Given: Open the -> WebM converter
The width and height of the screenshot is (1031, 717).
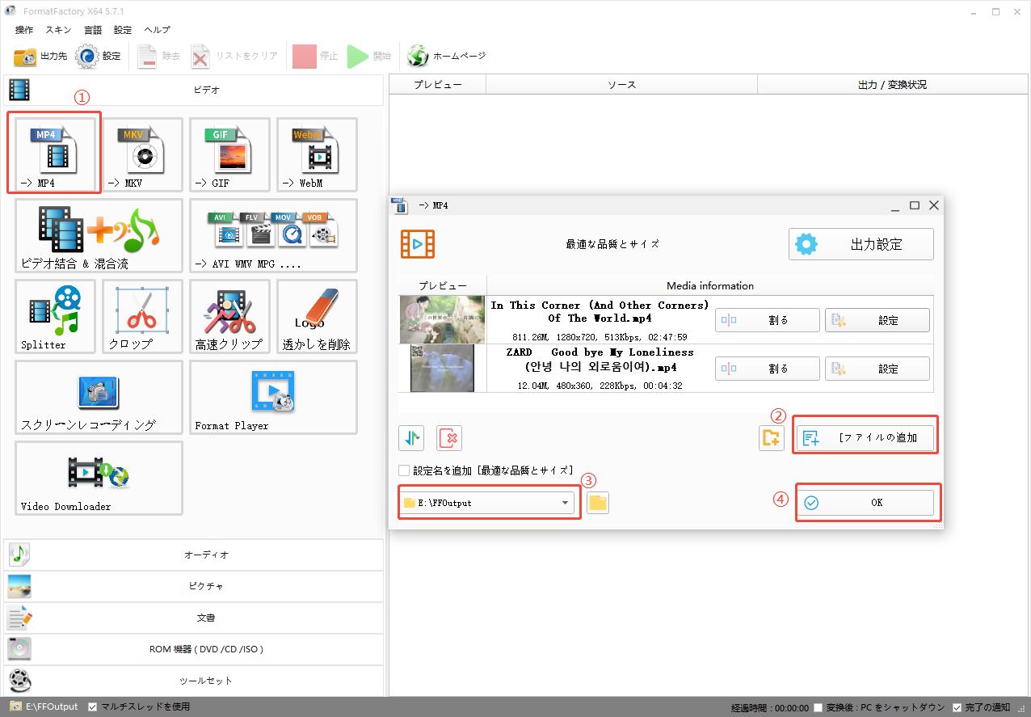Looking at the screenshot, I should [x=317, y=154].
